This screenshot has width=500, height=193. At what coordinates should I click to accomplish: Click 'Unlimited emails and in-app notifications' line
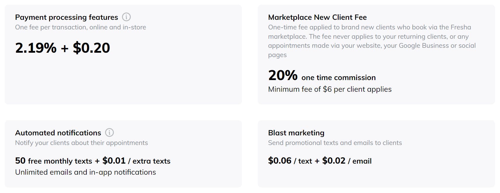[86, 172]
